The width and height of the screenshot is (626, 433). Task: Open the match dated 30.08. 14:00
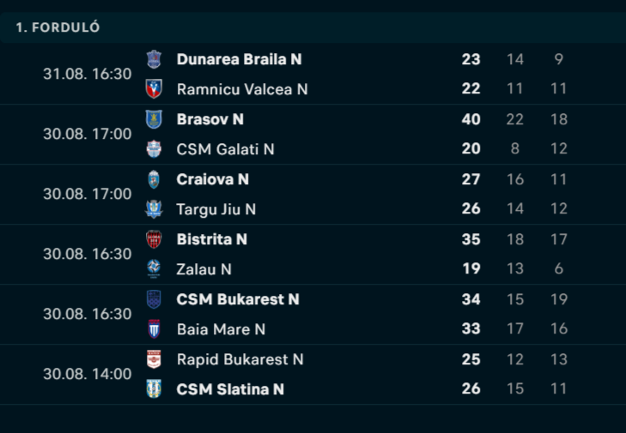point(88,374)
